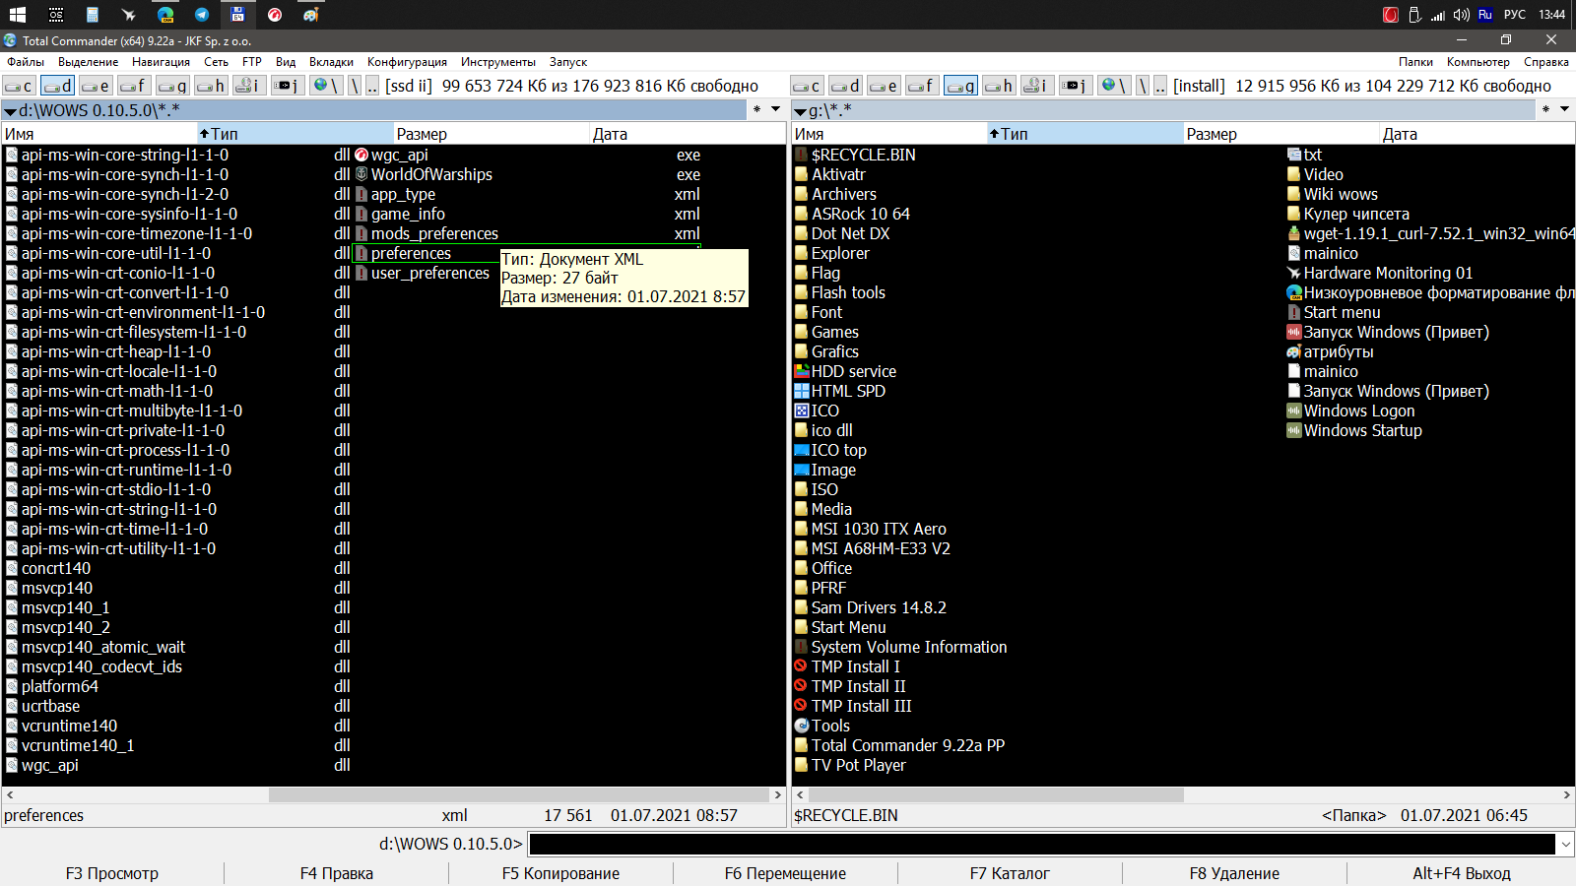
Task: Select drive h in right panel
Action: pyautogui.click(x=1000, y=86)
